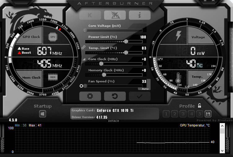Viewport: 233px width, 157px height.
Task: Open the voltage/frequency curve bars icon
Action: tap(84, 59)
